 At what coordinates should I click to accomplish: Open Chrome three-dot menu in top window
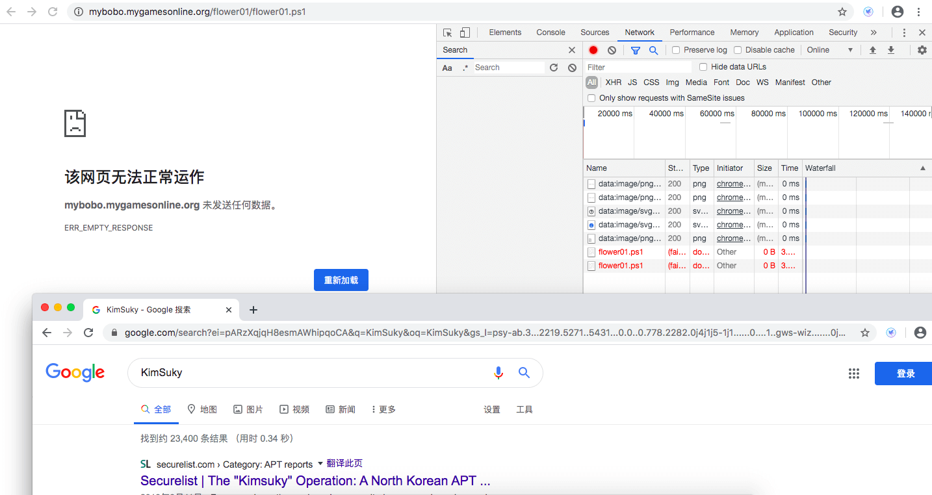[x=918, y=12]
